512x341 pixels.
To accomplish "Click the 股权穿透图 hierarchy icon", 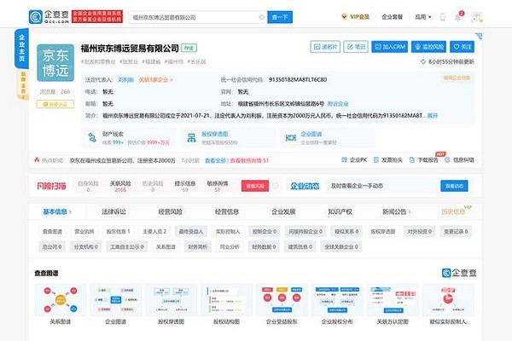I will click(x=192, y=138).
